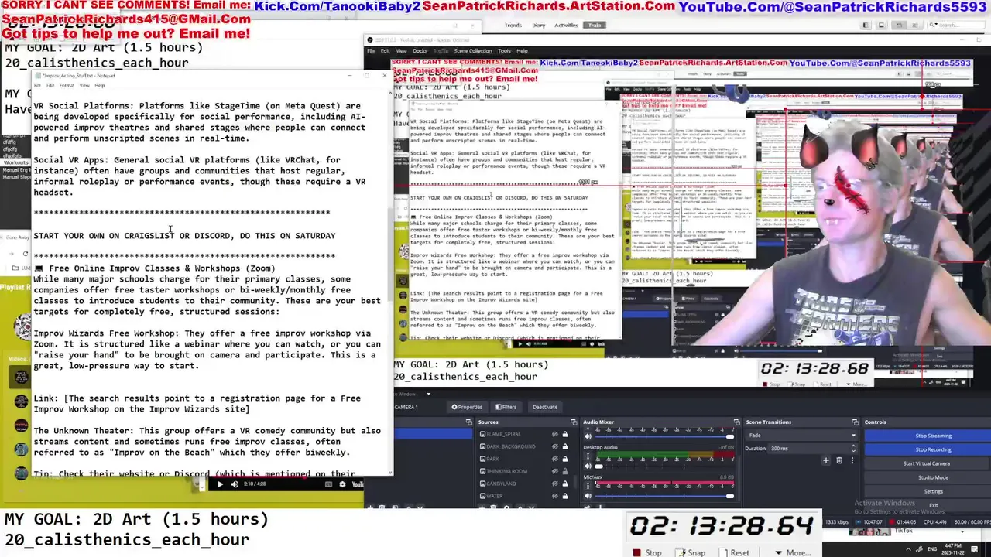Show hidden system tray icons

pyautogui.click(x=908, y=549)
